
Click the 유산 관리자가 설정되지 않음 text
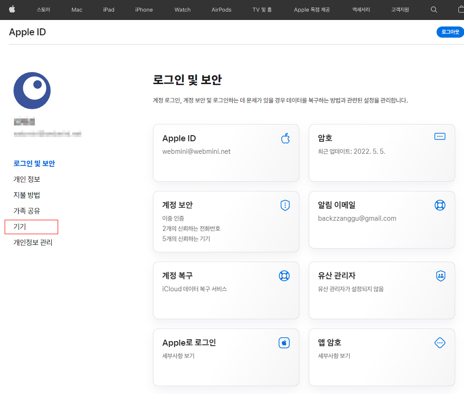pyautogui.click(x=351, y=289)
